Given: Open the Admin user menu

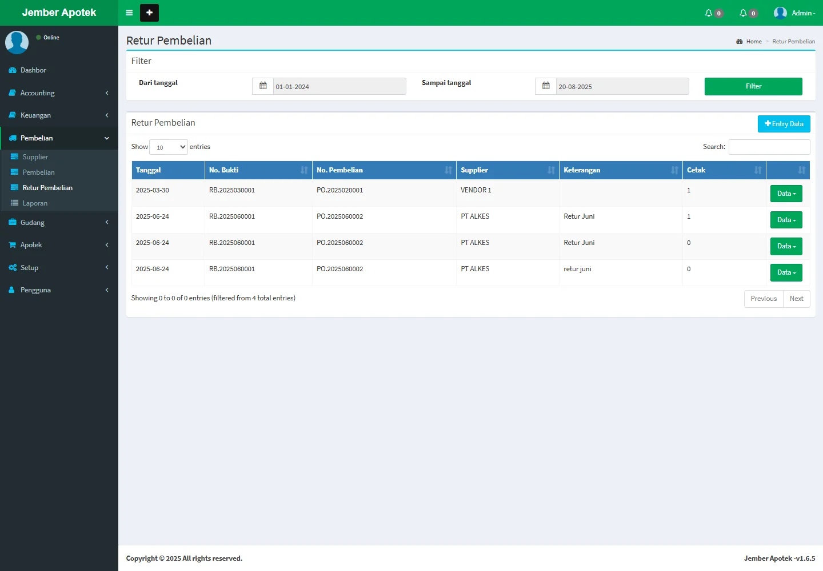Looking at the screenshot, I should tap(794, 13).
